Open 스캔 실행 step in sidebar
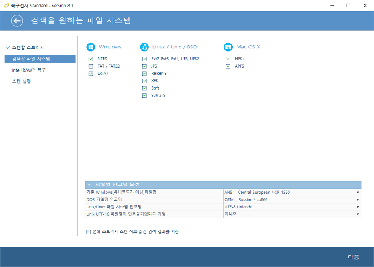 coord(22,81)
